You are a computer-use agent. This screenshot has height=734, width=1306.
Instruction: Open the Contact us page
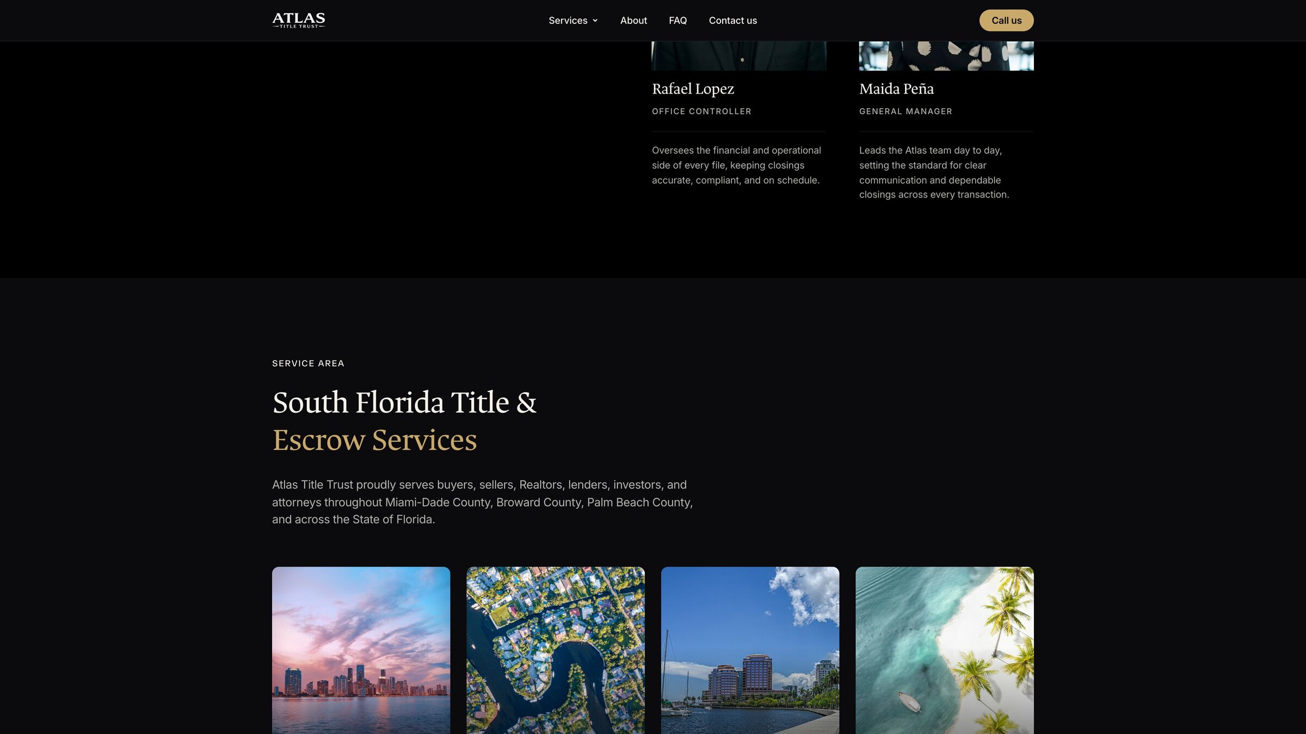coord(732,20)
